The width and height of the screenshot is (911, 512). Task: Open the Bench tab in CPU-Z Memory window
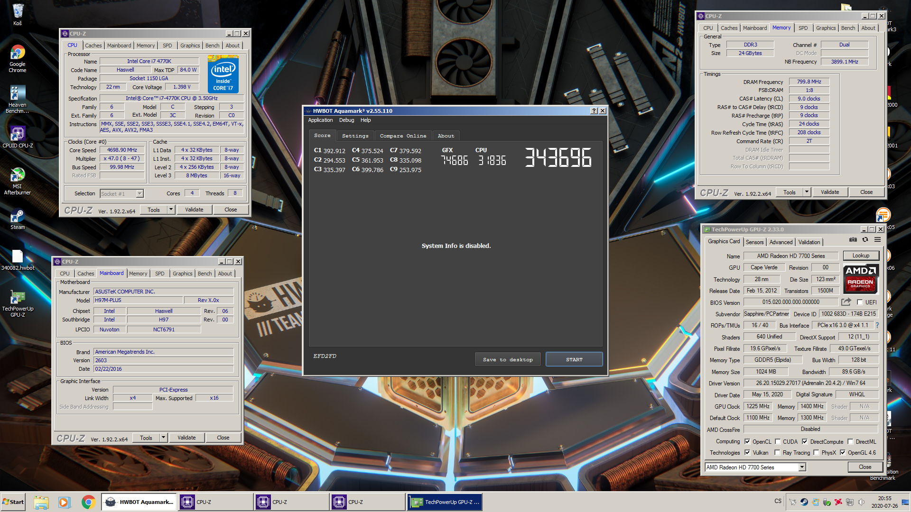pos(848,28)
